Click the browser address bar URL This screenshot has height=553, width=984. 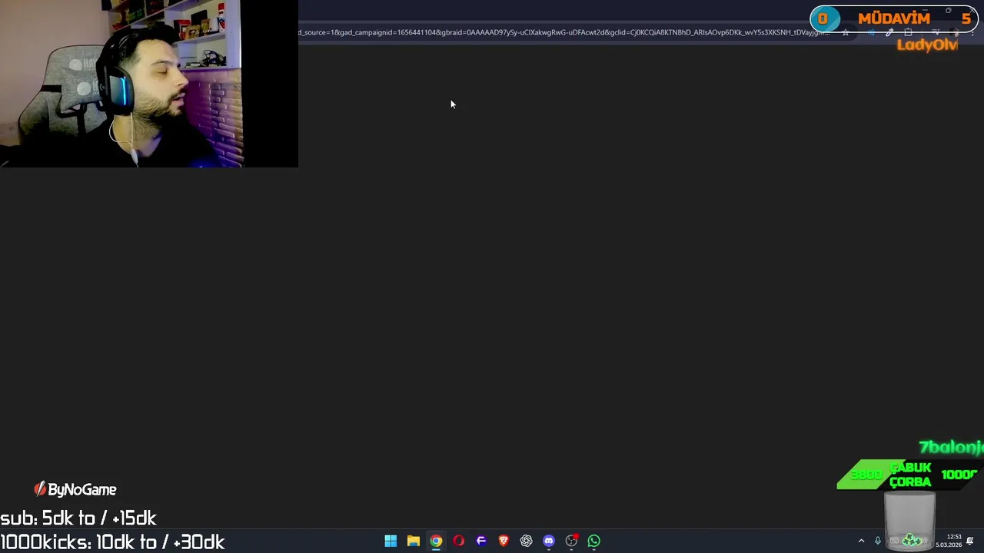pos(565,32)
